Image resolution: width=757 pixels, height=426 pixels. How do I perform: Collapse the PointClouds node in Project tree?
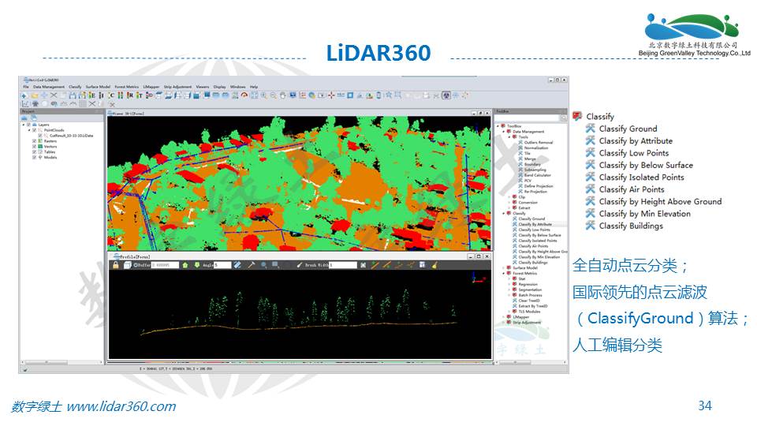pyautogui.click(x=29, y=130)
